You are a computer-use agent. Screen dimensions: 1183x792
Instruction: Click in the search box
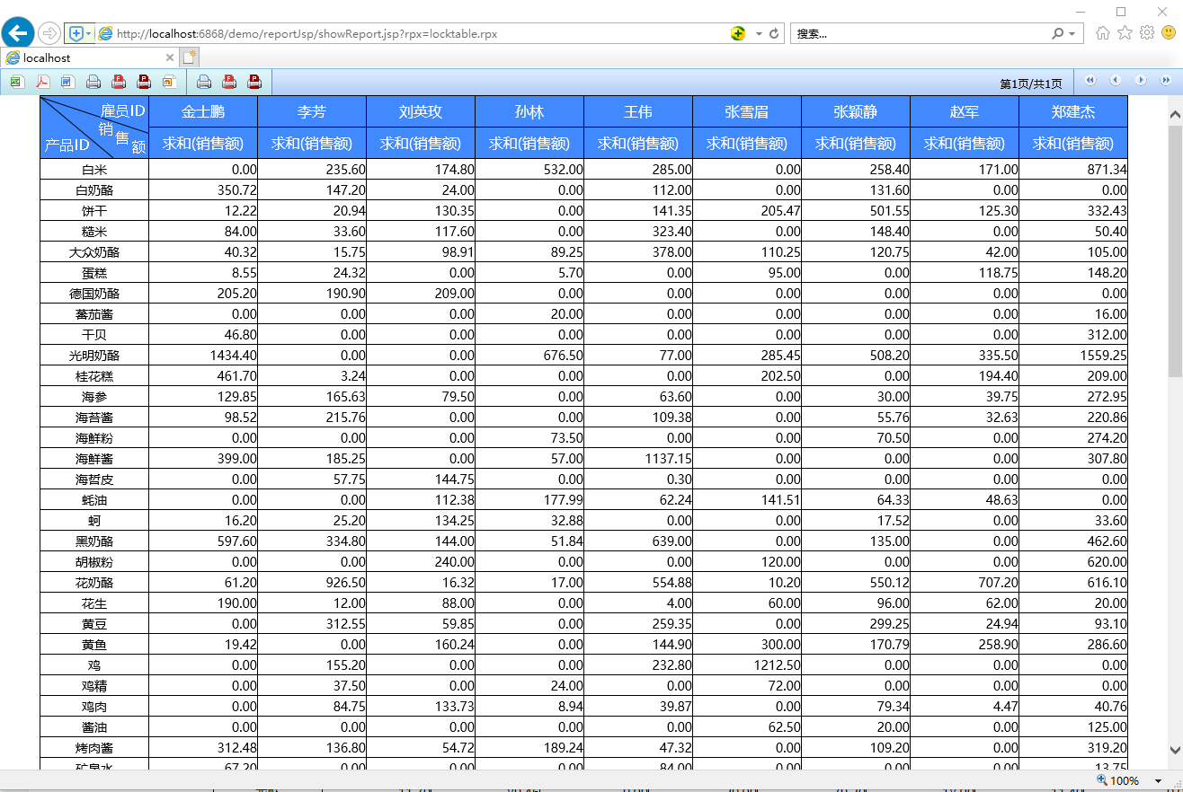tap(917, 33)
